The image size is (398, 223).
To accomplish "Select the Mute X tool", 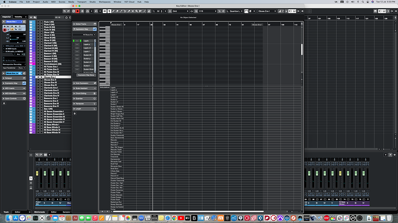I will coord(132,11).
